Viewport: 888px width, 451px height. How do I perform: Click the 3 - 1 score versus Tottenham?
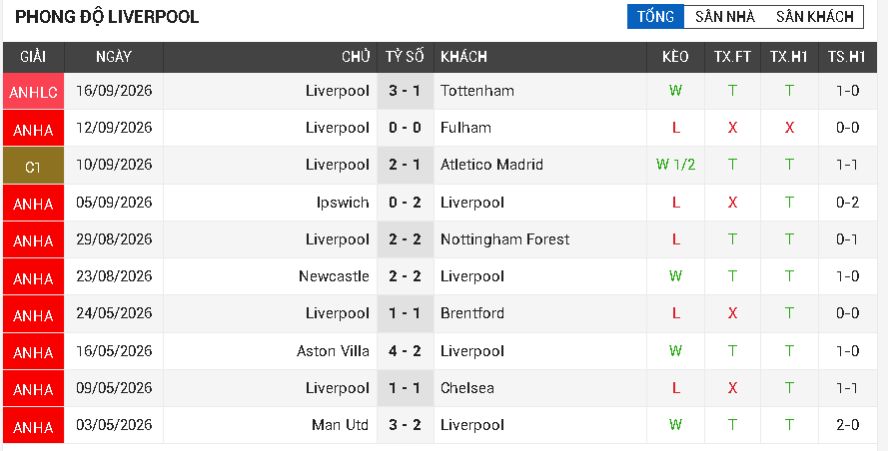(x=405, y=91)
